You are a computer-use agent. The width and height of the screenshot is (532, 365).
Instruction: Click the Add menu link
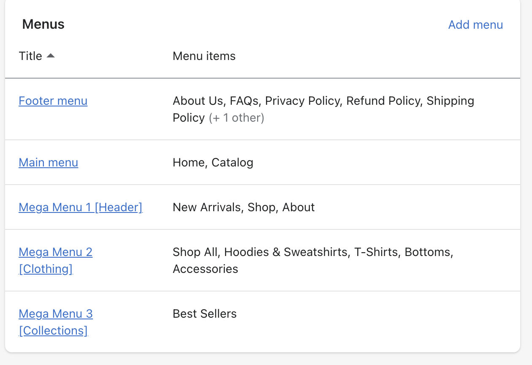point(475,25)
